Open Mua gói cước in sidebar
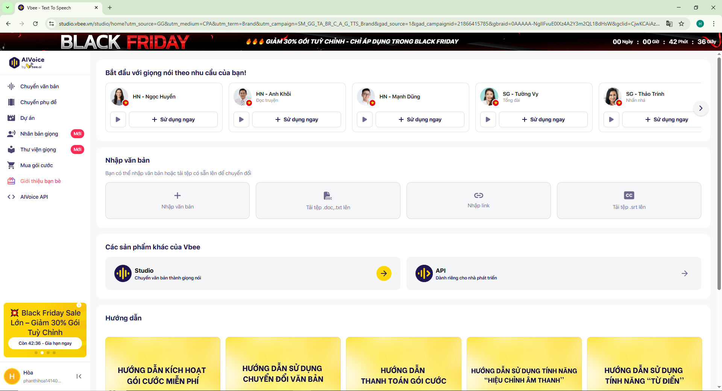Viewport: 722px width, 391px height. 36,165
